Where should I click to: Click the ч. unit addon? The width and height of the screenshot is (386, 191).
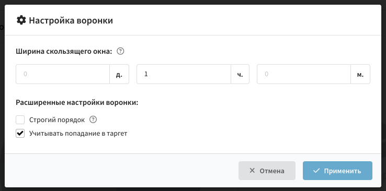[x=240, y=74]
